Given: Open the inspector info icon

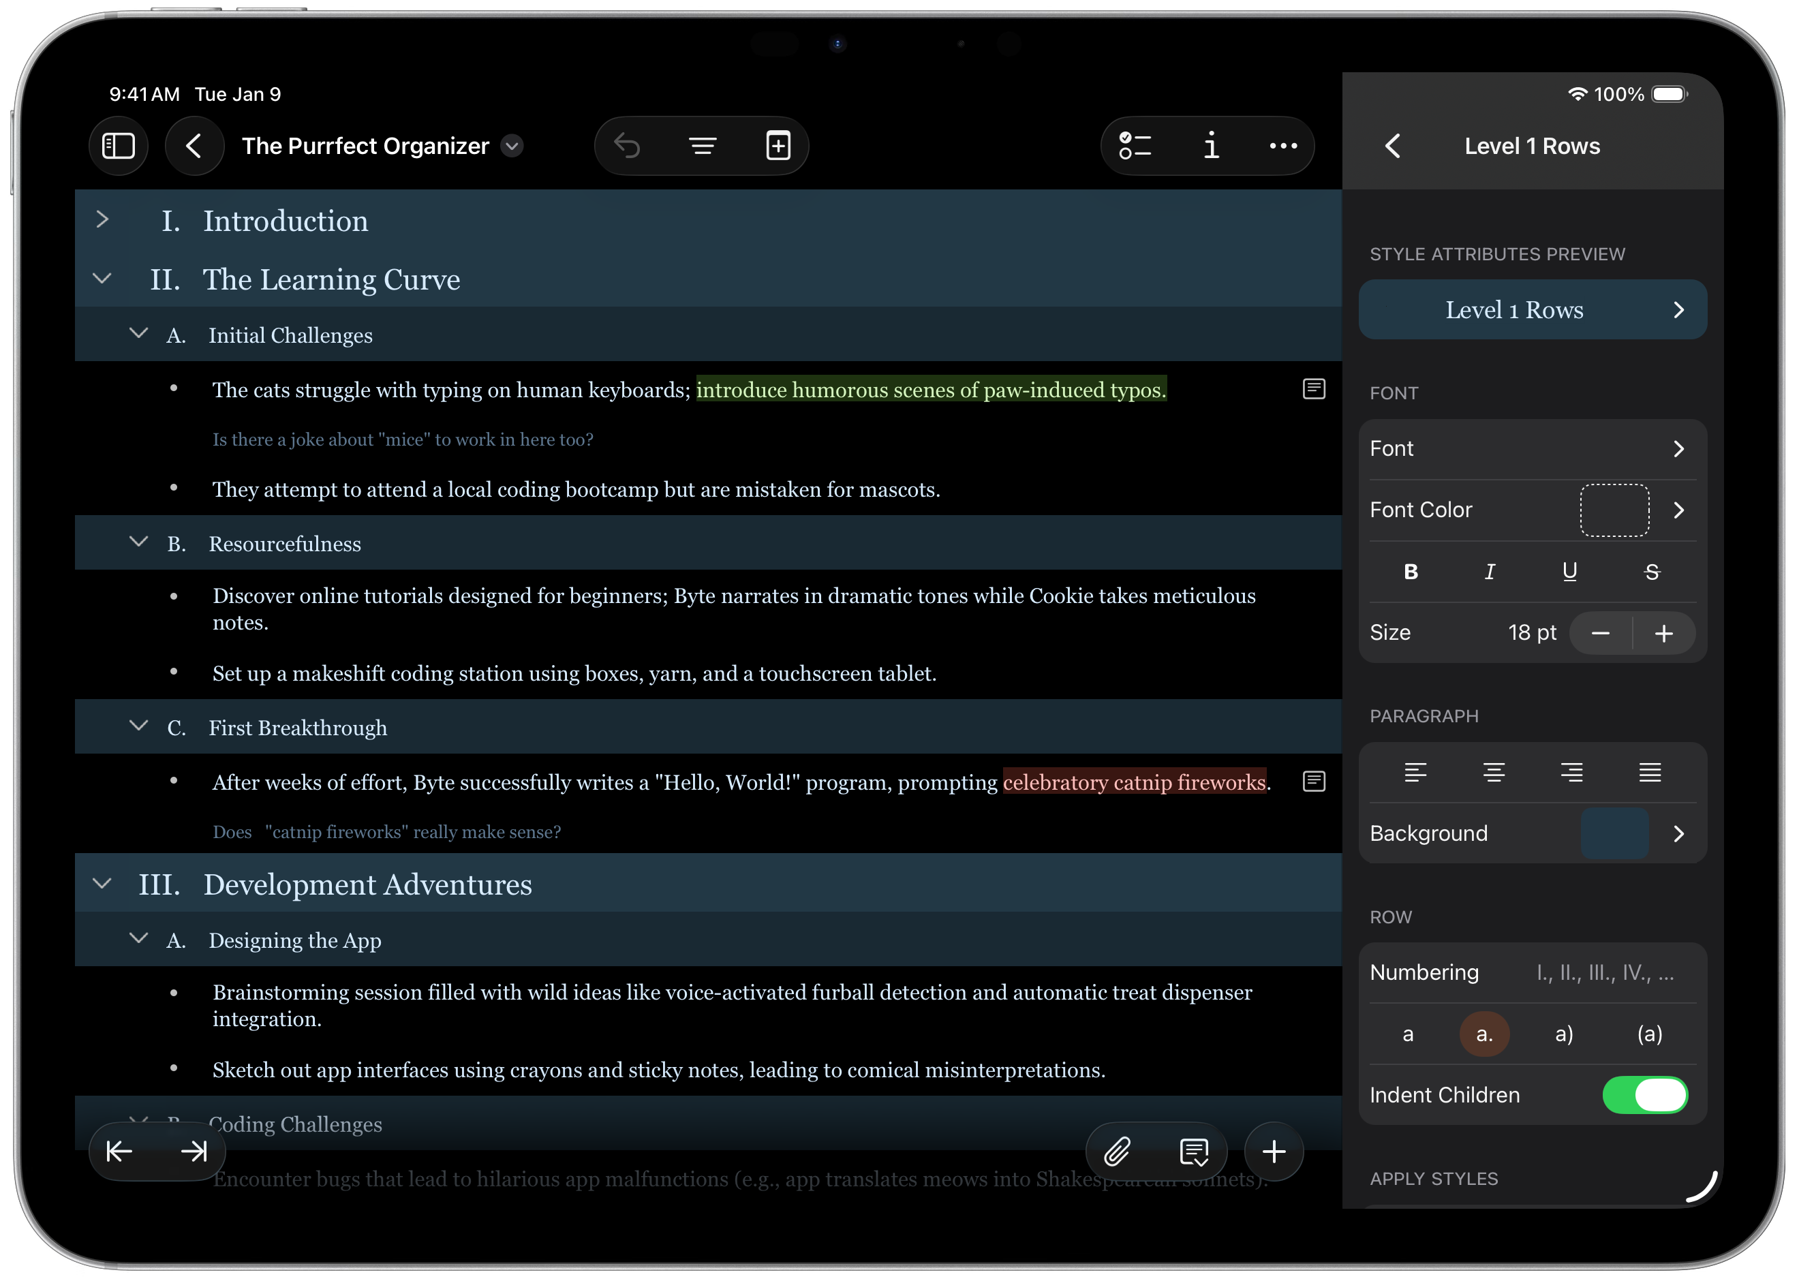Looking at the screenshot, I should click(x=1211, y=146).
